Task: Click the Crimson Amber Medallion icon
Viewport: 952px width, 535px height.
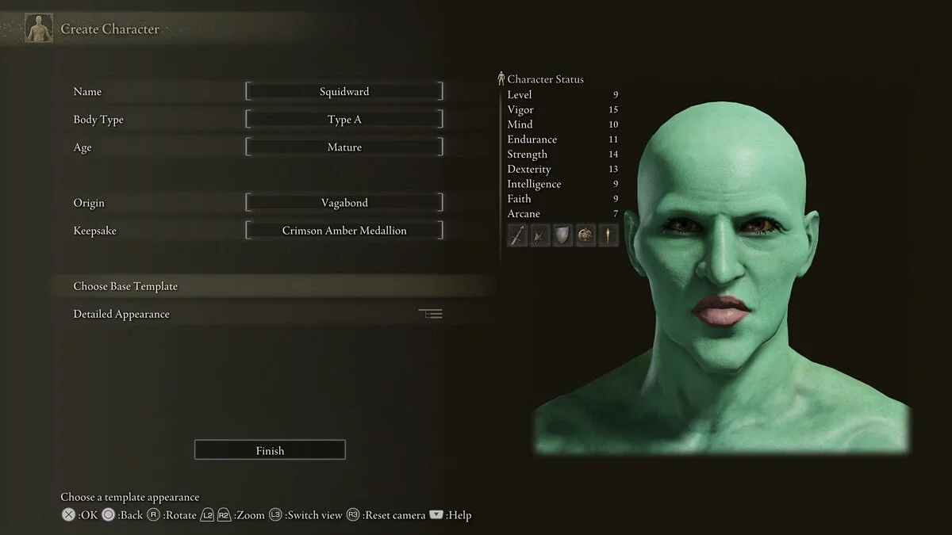Action: [585, 235]
